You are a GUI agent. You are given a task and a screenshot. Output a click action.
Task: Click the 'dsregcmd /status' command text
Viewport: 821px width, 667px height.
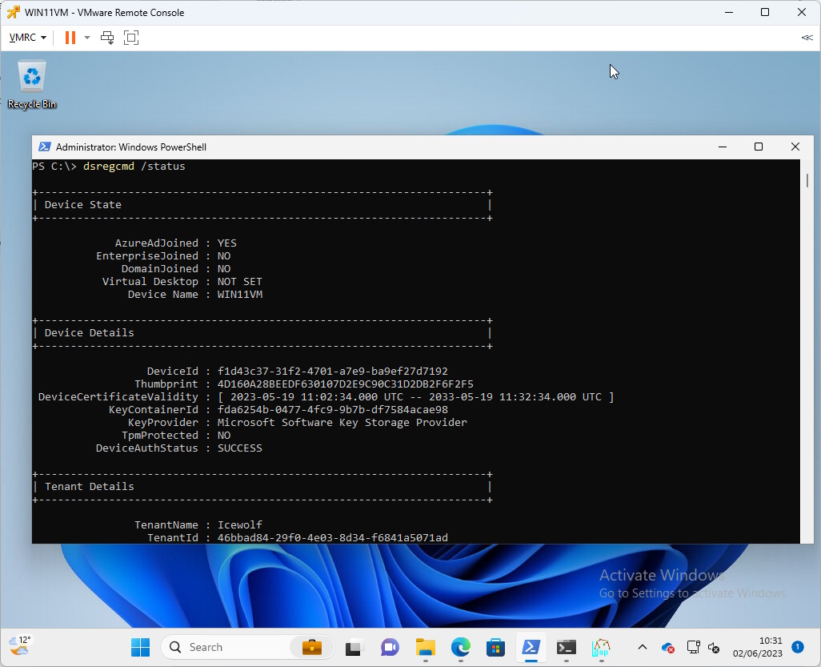[x=134, y=166]
